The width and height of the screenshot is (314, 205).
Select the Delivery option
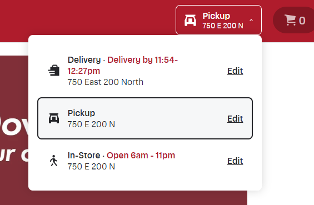click(145, 71)
